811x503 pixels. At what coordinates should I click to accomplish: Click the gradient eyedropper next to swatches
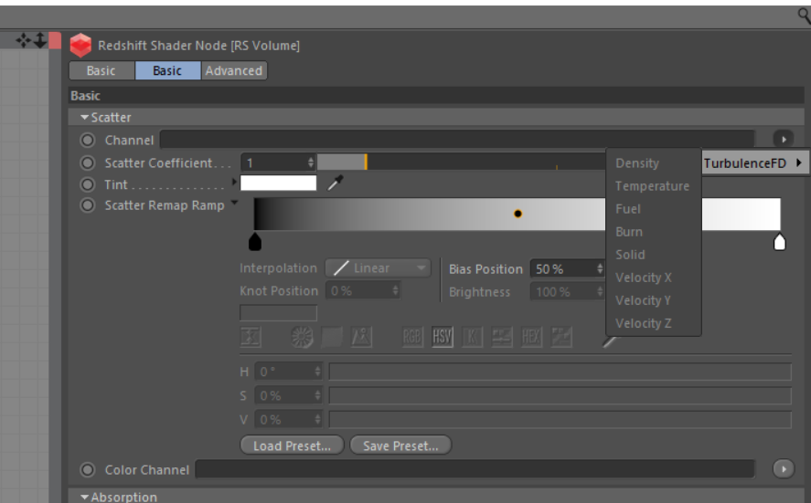609,341
